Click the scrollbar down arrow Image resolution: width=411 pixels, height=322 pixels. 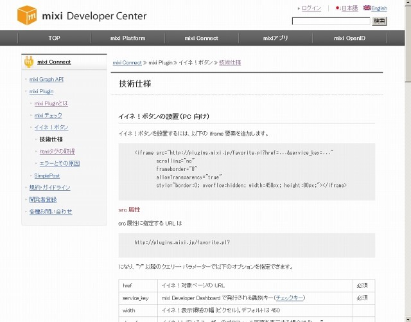click(408, 319)
